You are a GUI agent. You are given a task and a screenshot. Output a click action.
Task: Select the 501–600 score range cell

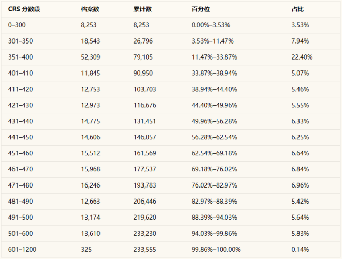tap(20, 234)
